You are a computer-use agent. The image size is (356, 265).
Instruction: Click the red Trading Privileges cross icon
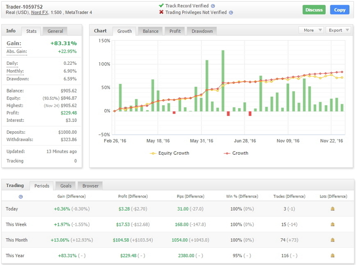click(161, 12)
